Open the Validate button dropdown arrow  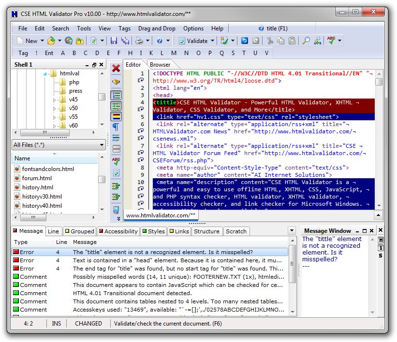point(212,41)
